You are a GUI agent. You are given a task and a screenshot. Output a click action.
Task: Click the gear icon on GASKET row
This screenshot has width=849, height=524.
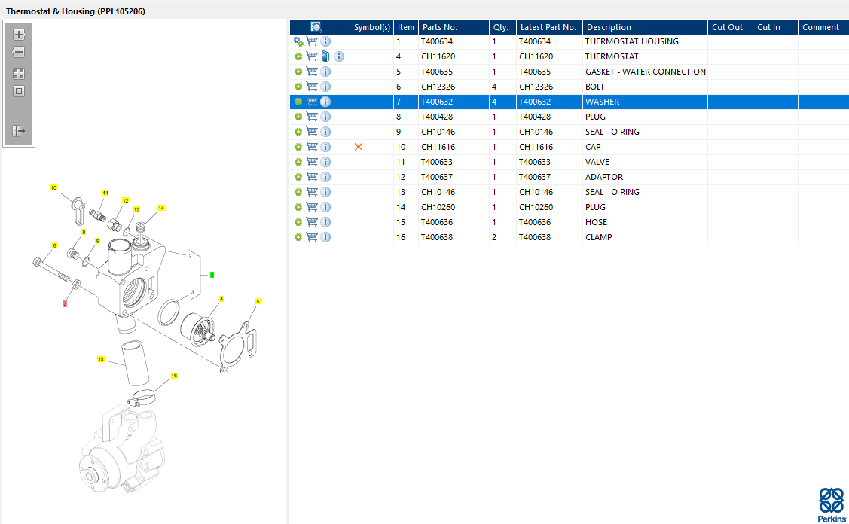pos(298,72)
